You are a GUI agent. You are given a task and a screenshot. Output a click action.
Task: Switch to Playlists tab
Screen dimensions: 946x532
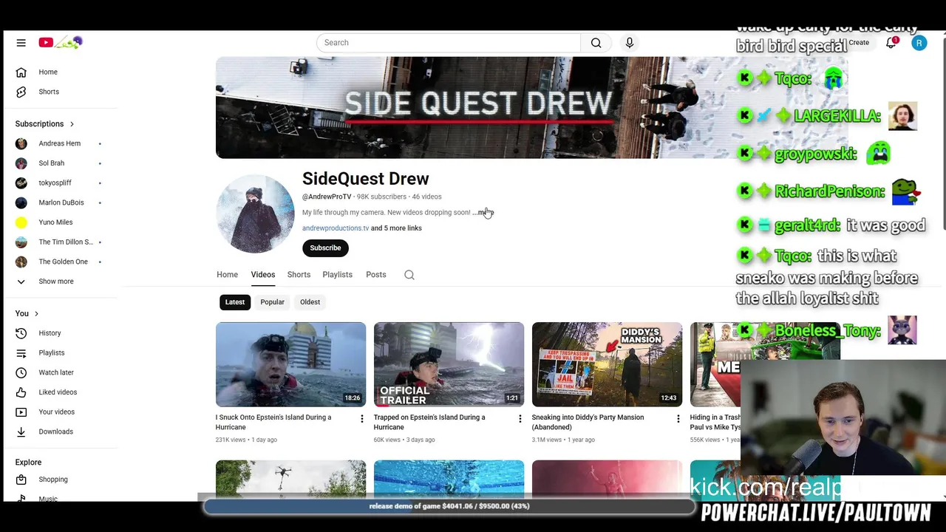pyautogui.click(x=337, y=275)
